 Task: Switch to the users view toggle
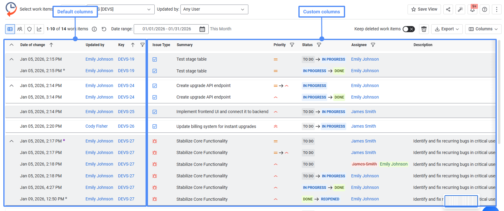click(x=20, y=29)
